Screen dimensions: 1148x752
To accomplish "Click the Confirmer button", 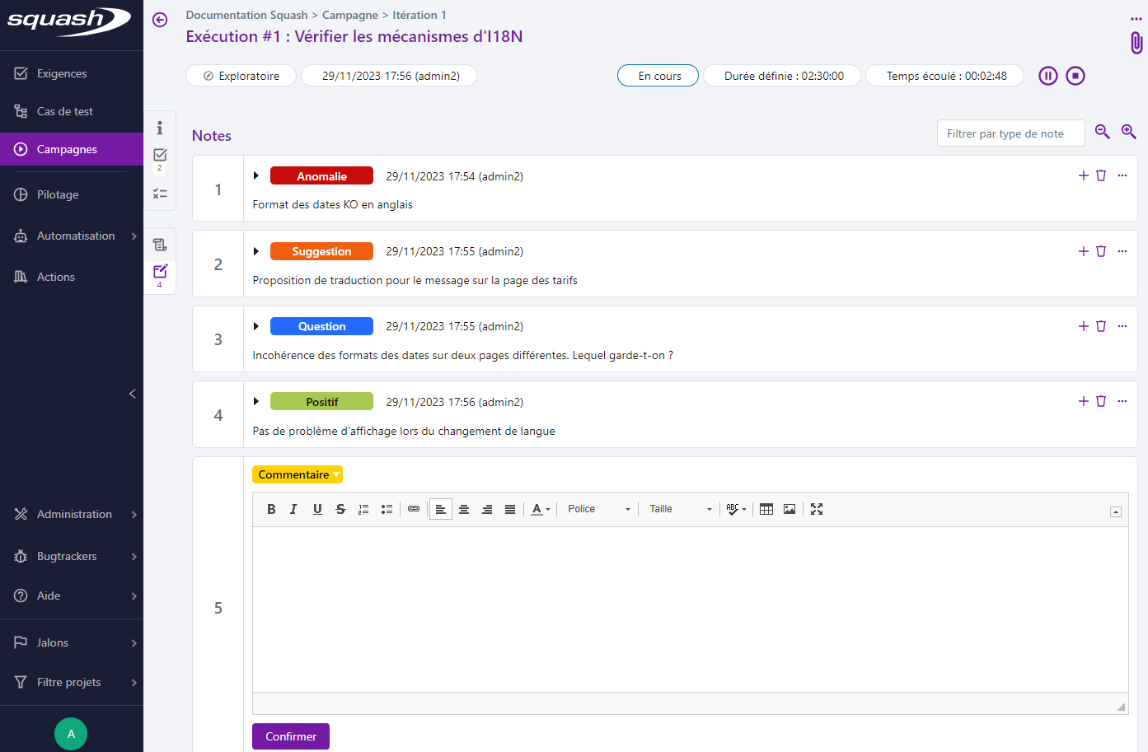I will pyautogui.click(x=290, y=736).
